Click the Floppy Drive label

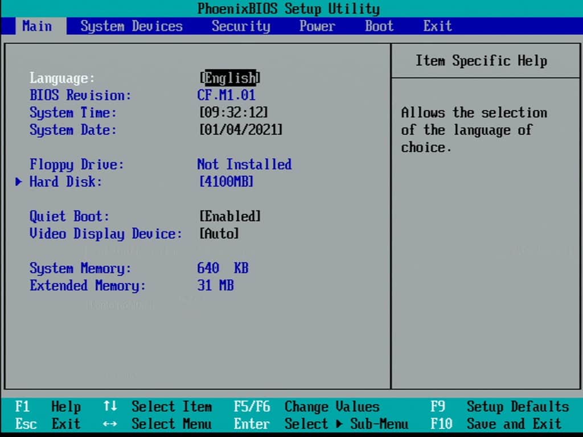[x=77, y=164]
